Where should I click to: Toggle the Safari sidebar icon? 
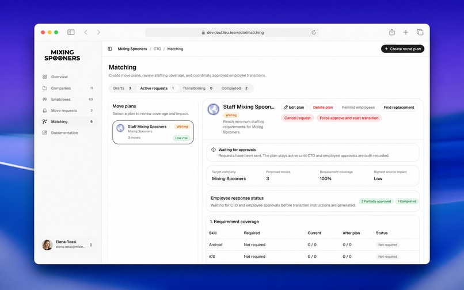(71, 32)
